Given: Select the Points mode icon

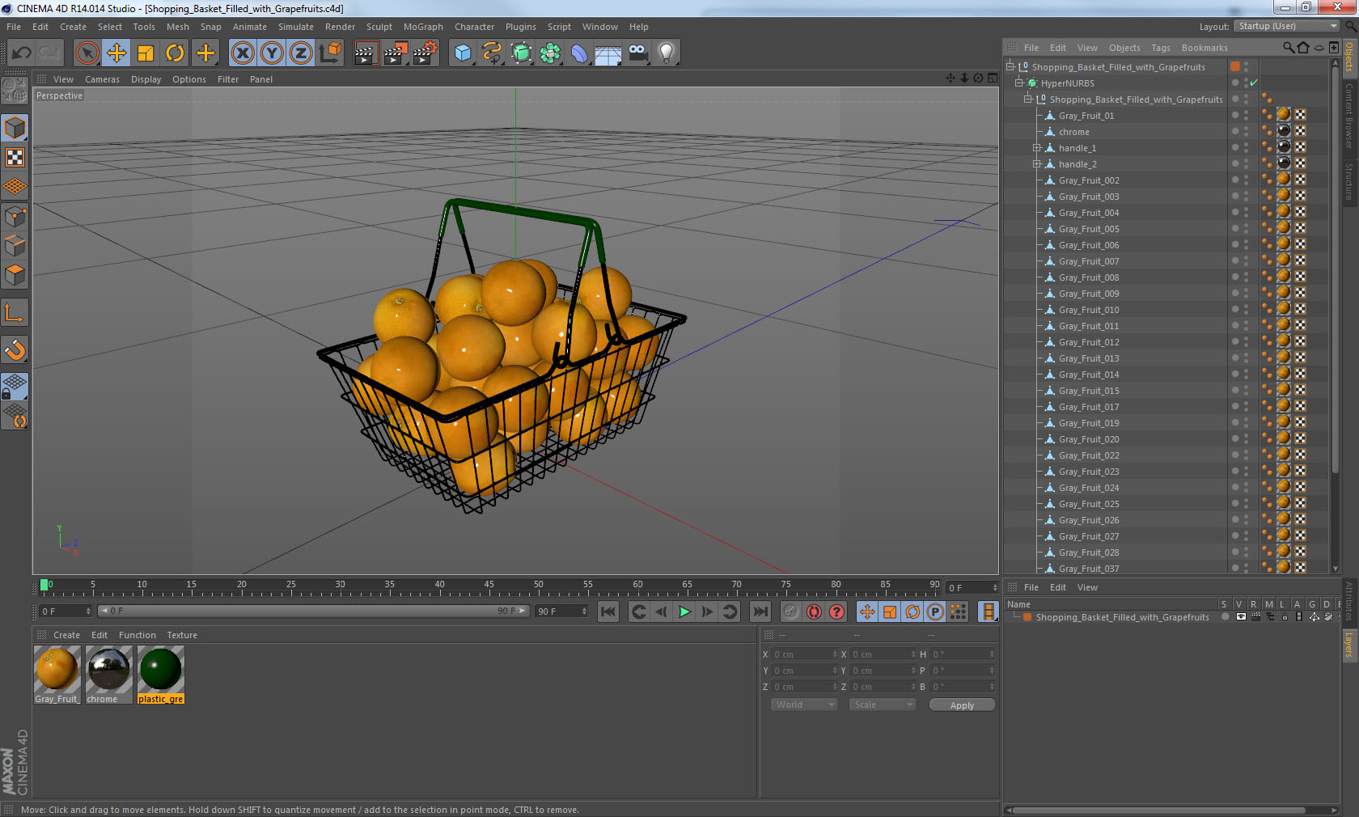Looking at the screenshot, I should tap(15, 216).
